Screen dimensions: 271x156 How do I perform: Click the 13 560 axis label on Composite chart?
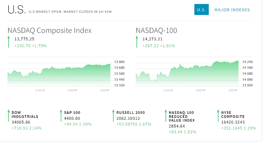pos(120,74)
